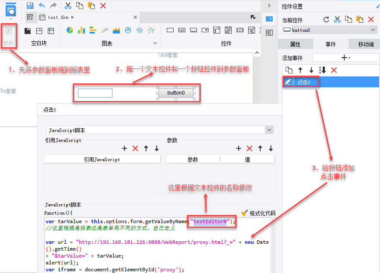
Task: Click the button0 widget on the canvas
Action: pyautogui.click(x=176, y=93)
